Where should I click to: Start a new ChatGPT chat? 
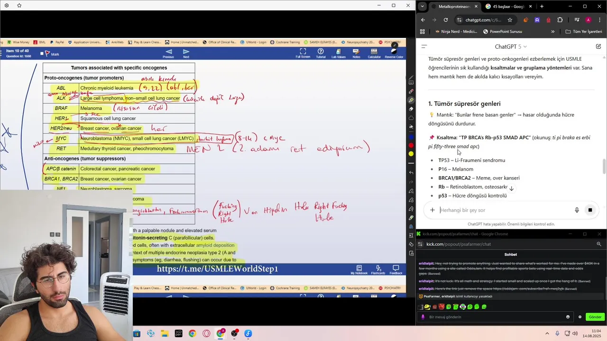click(598, 46)
